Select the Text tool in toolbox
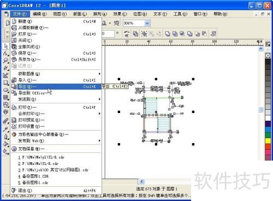Screen dimensions: 273x201 click(x=5, y=112)
